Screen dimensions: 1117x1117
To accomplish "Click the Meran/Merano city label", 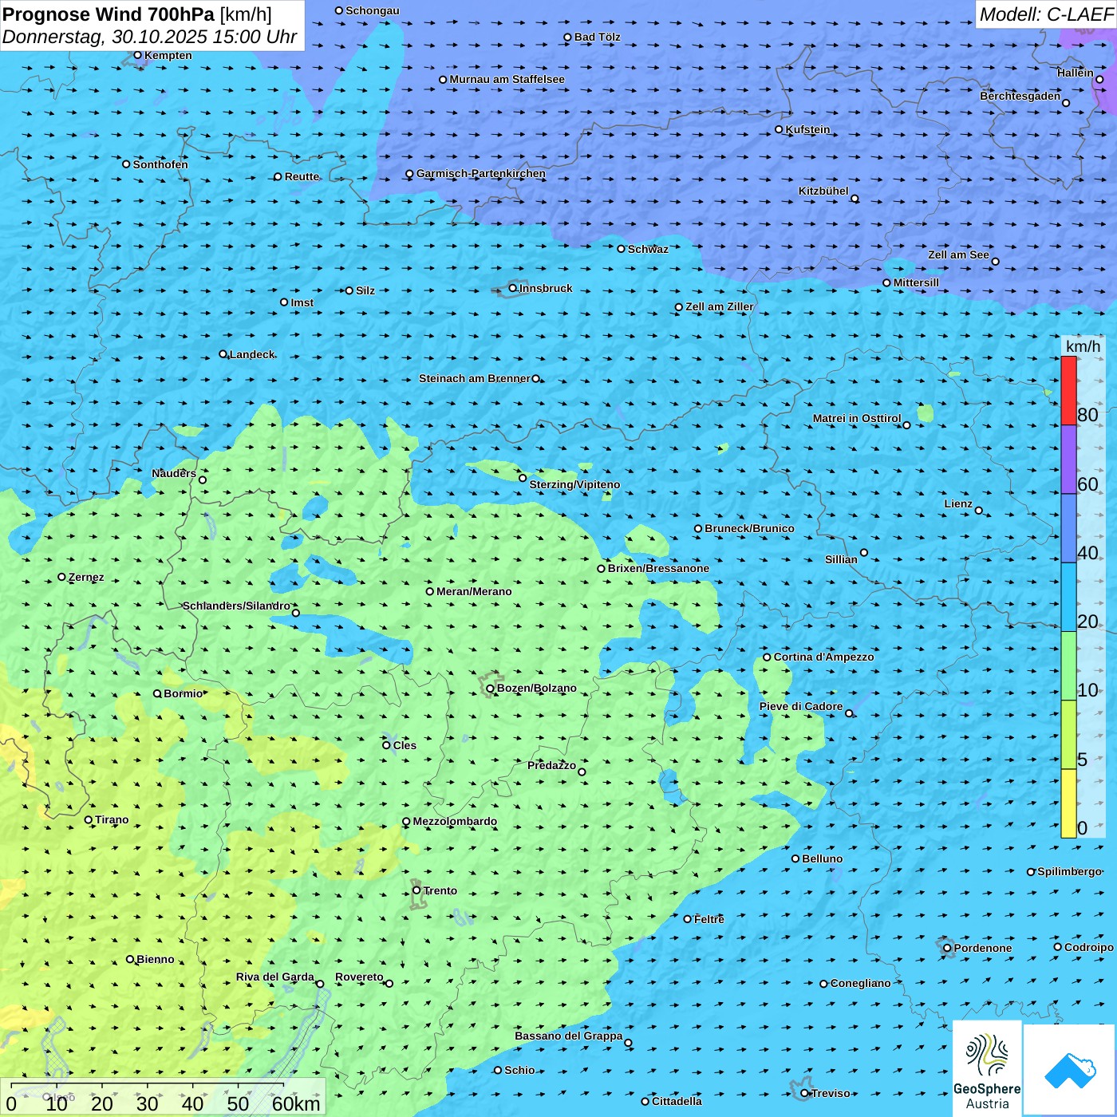I will pos(474,591).
